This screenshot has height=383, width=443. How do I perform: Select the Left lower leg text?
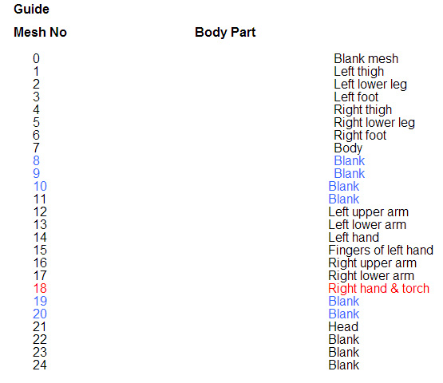tap(370, 85)
